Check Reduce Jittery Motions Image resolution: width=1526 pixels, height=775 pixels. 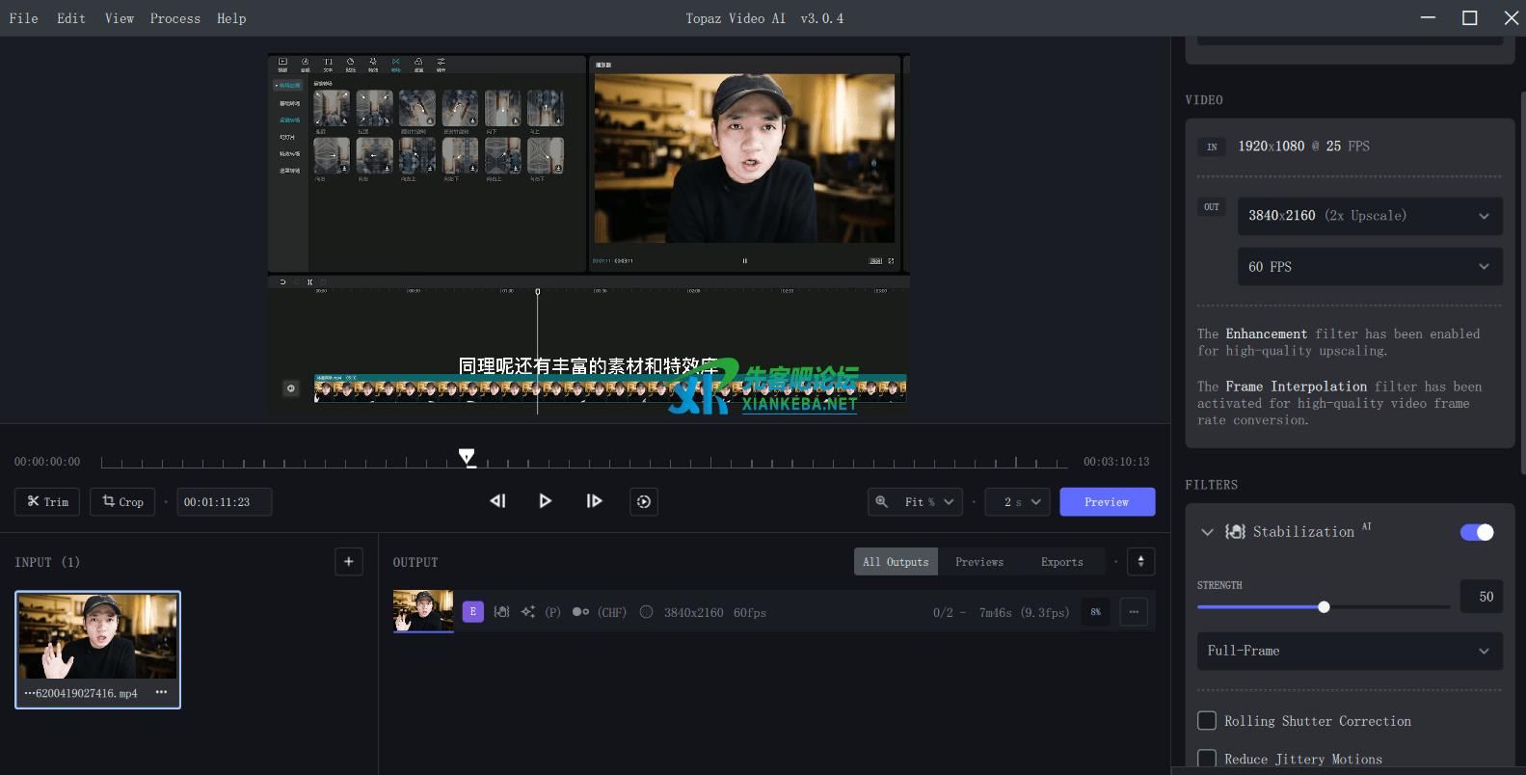(1207, 759)
